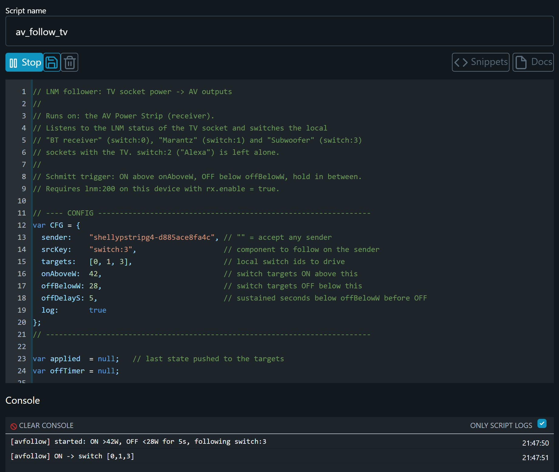Click the "var applied" declaration line

pos(76,359)
